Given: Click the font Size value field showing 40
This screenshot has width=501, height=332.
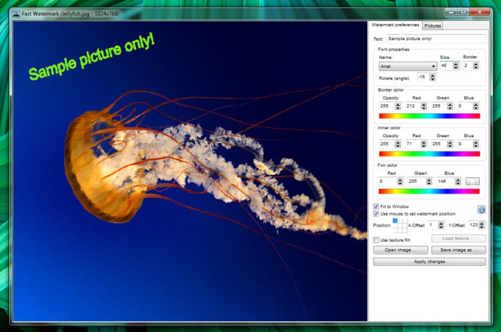Looking at the screenshot, I should click(x=446, y=66).
